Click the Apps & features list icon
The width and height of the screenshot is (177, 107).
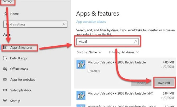coord(5,47)
